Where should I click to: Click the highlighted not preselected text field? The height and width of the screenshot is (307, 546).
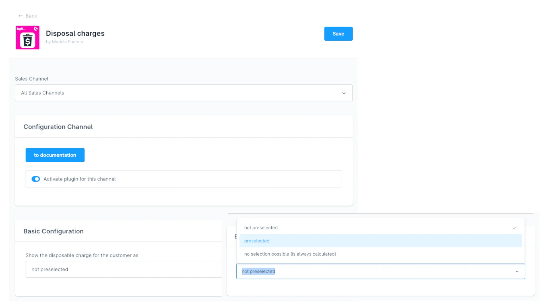pyautogui.click(x=258, y=271)
